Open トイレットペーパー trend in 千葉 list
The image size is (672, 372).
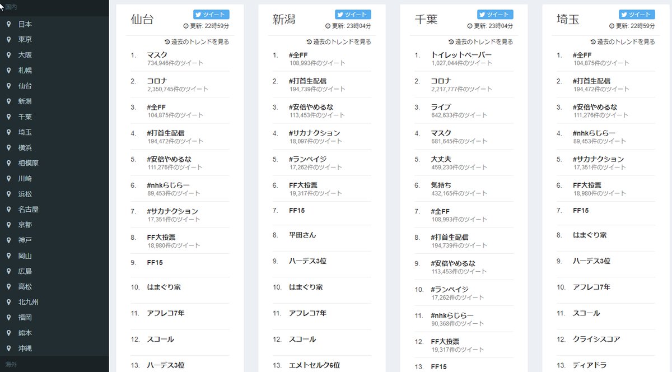[x=461, y=55]
